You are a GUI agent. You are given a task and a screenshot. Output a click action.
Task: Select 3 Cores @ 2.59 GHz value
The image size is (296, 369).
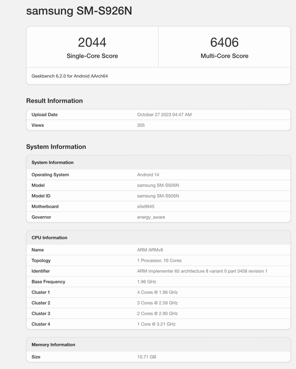point(157,303)
